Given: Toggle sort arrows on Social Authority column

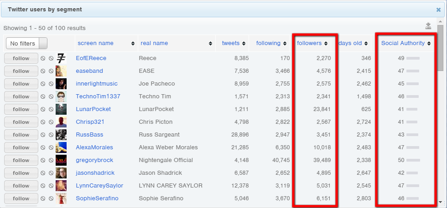Looking at the screenshot, I should [x=429, y=44].
